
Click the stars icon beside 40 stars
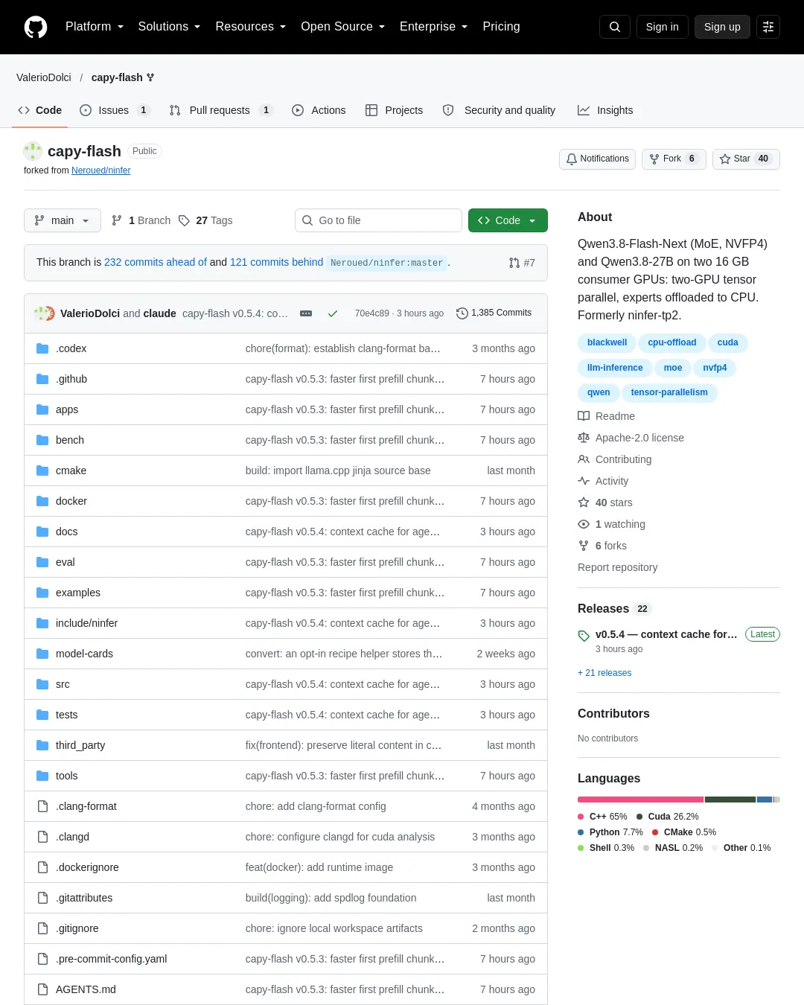(584, 502)
